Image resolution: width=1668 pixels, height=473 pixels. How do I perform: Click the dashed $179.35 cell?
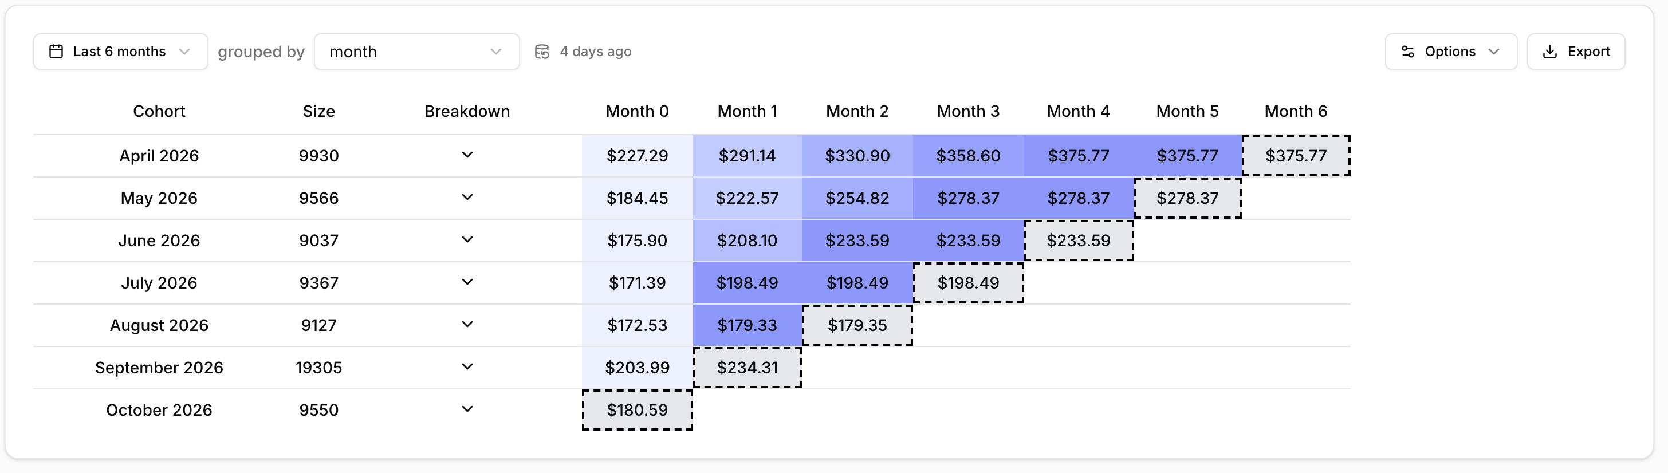pyautogui.click(x=857, y=325)
